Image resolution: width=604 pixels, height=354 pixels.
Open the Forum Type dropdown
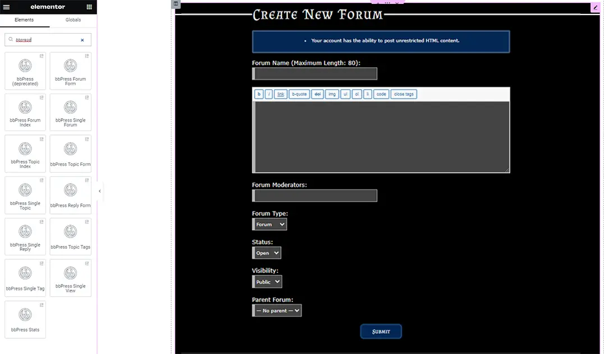tap(269, 224)
